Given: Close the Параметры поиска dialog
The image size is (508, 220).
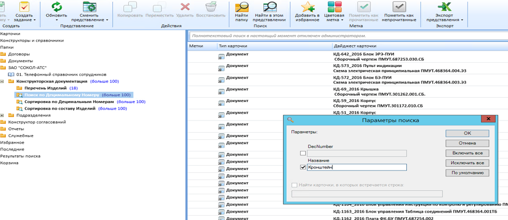Looking at the screenshot, I should pos(488,119).
